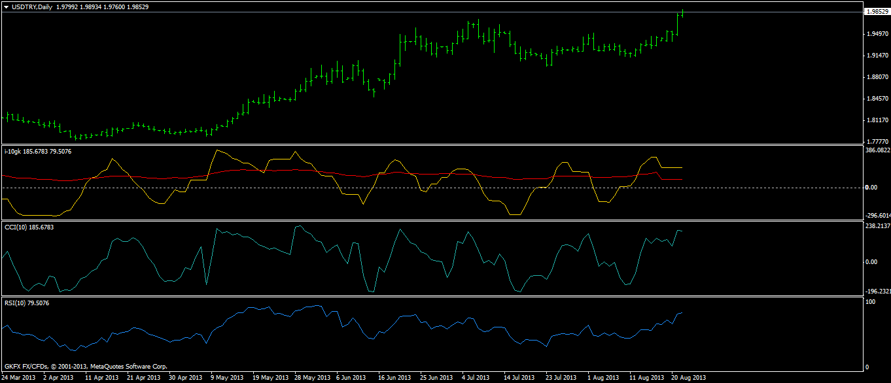Click the 11 Aug 2013 date label
The height and width of the screenshot is (383, 891).
(646, 378)
